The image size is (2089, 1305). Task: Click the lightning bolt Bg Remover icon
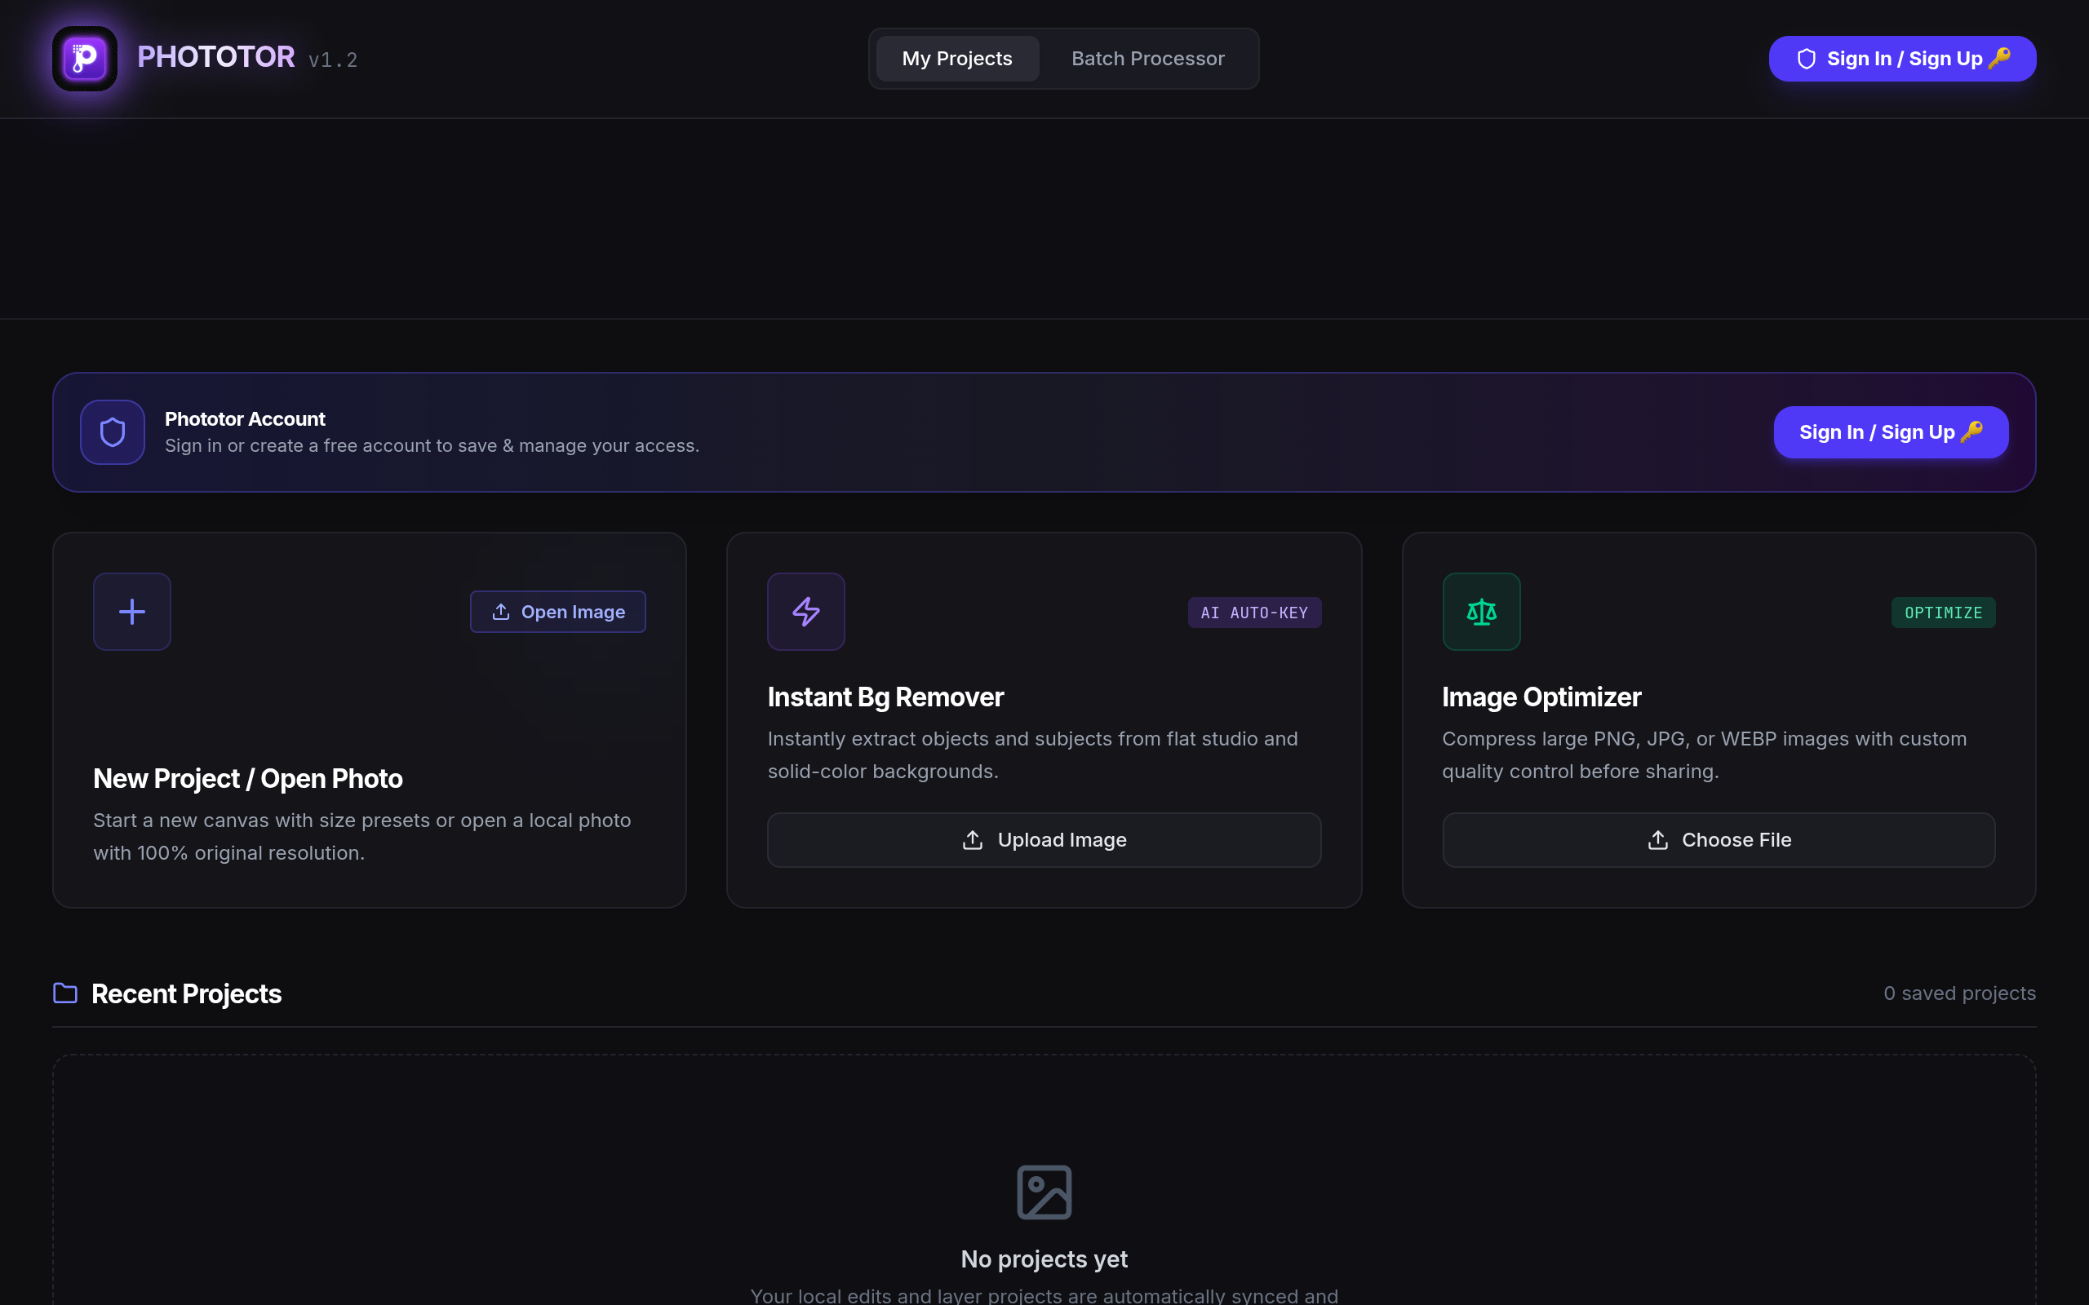806,612
